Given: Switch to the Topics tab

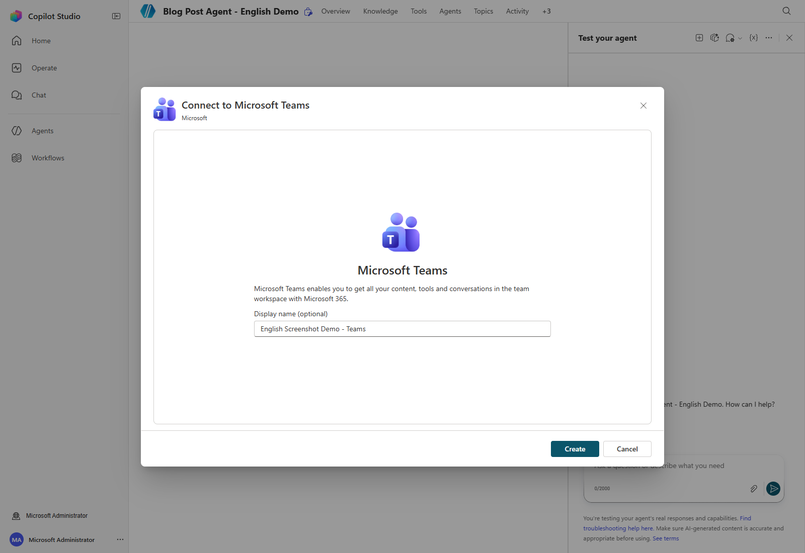Looking at the screenshot, I should [484, 11].
